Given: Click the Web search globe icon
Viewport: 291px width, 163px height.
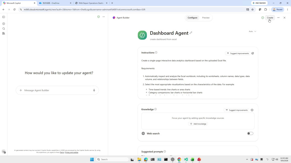Looking at the screenshot, I should point(143,134).
